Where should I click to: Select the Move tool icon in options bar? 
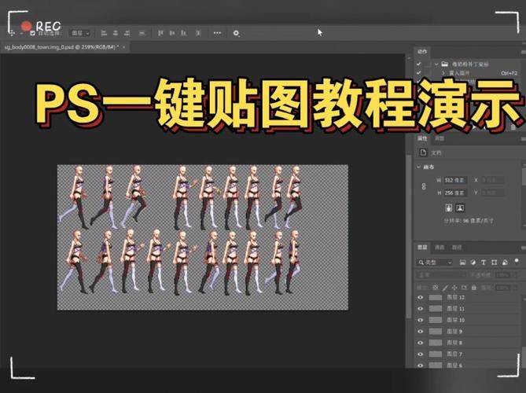[x=12, y=33]
